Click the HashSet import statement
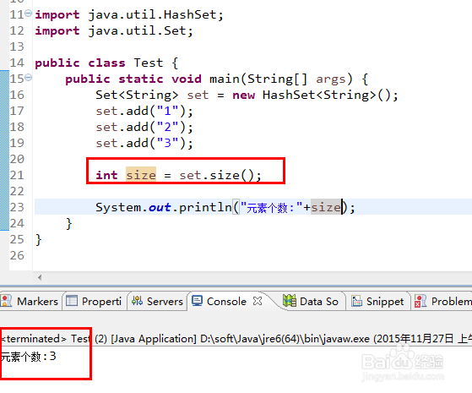The height and width of the screenshot is (393, 472). tap(129, 14)
